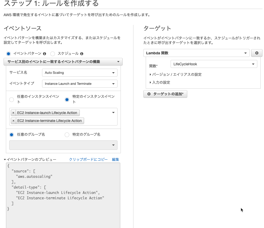Click the ターゲット heading

pos(157,28)
